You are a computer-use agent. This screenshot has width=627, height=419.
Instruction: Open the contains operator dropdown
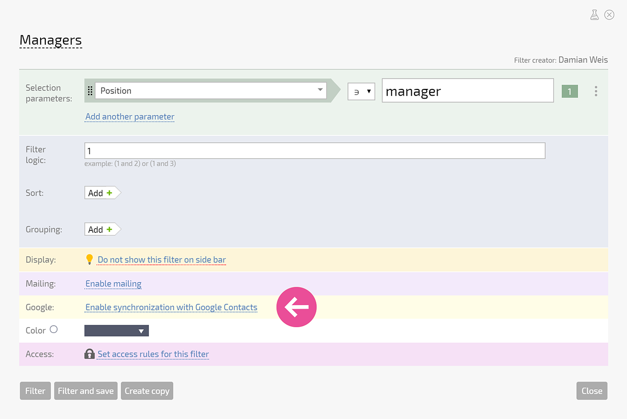point(361,91)
